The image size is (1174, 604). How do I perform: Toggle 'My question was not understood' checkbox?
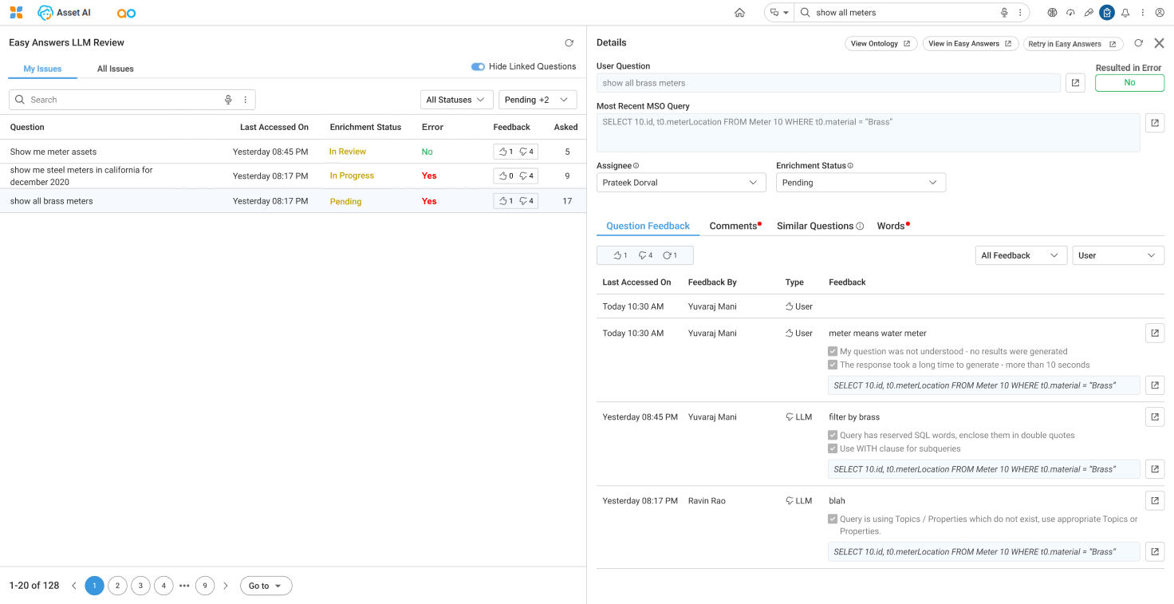tap(833, 352)
